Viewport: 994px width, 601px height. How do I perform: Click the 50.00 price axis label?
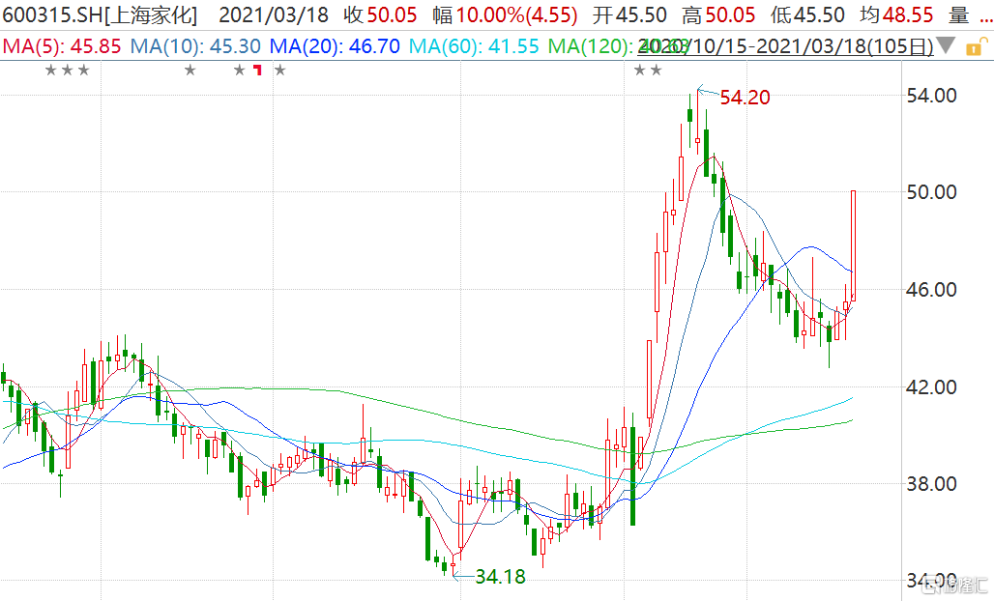(x=931, y=192)
